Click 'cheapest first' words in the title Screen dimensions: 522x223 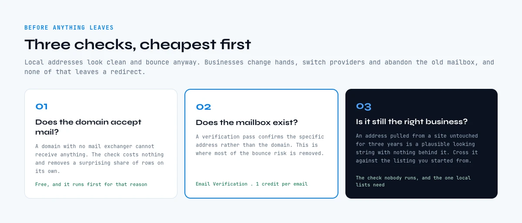tap(195, 44)
